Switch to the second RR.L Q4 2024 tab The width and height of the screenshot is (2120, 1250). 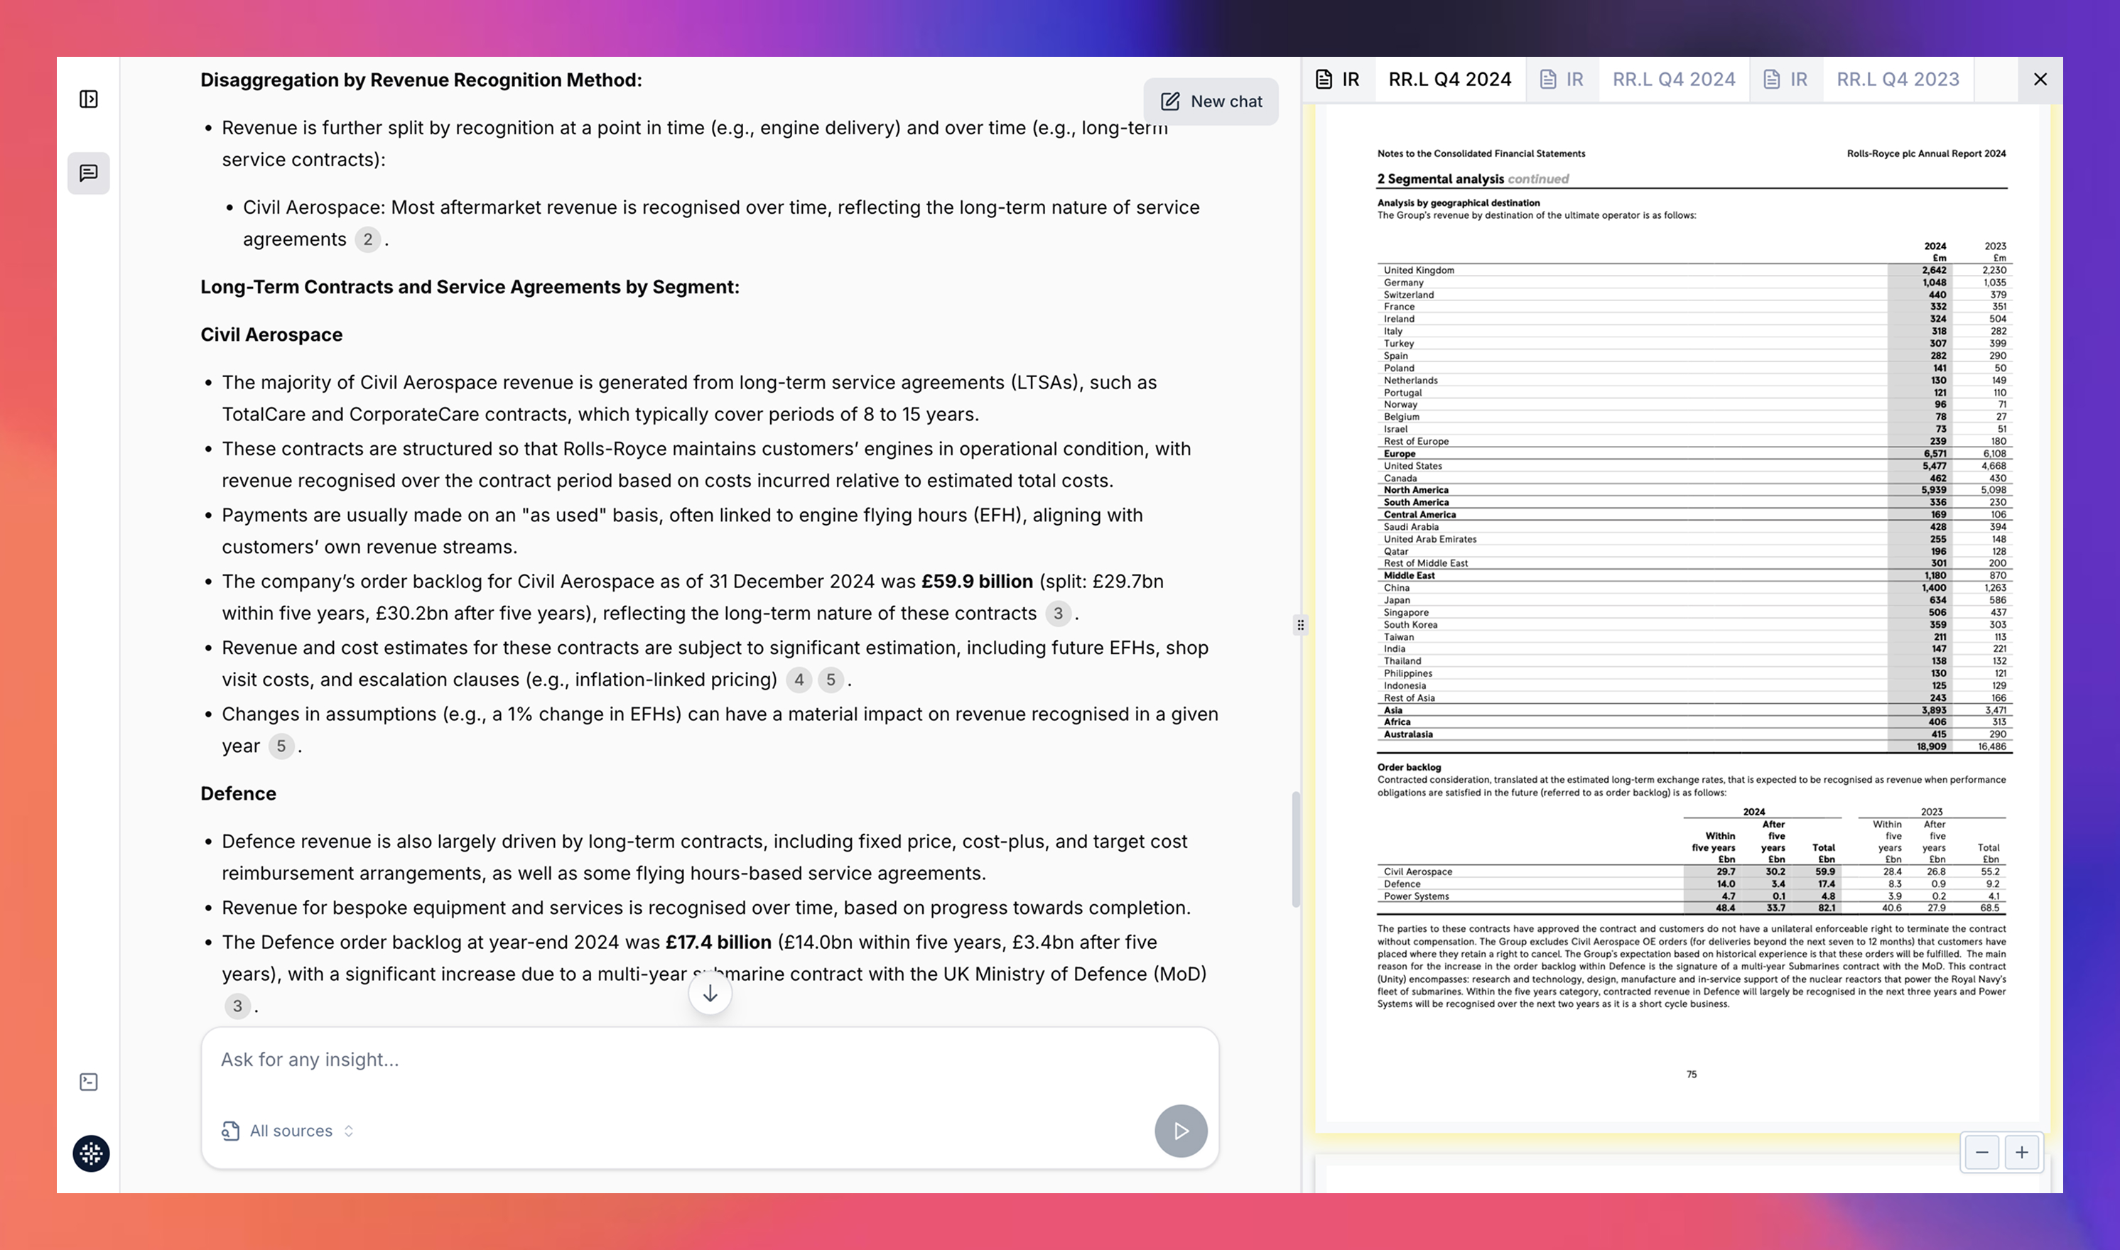(1673, 79)
